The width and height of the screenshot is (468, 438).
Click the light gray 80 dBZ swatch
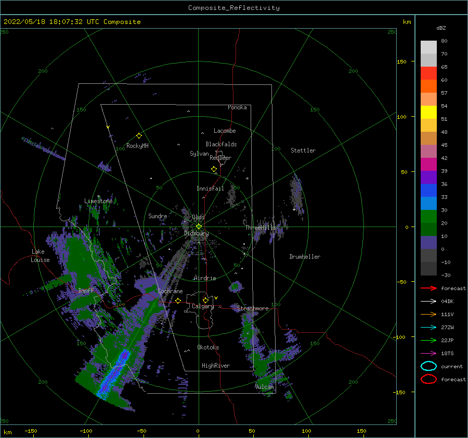[428, 47]
